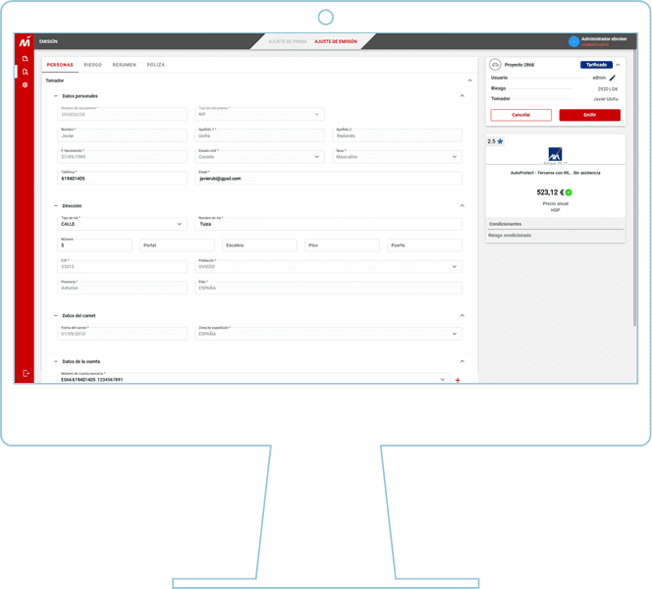Switch to the Riesgo tab
The image size is (652, 589).
pos(92,65)
